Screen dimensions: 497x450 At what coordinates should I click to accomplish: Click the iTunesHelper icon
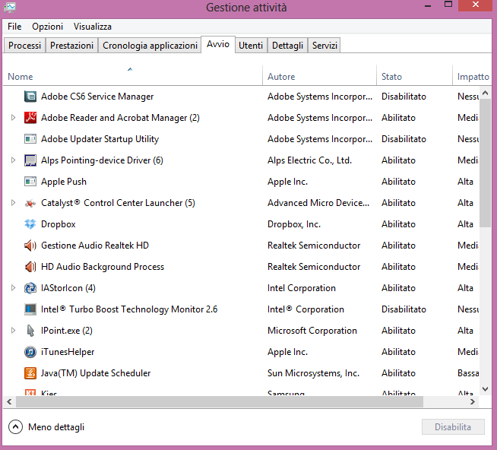30,352
